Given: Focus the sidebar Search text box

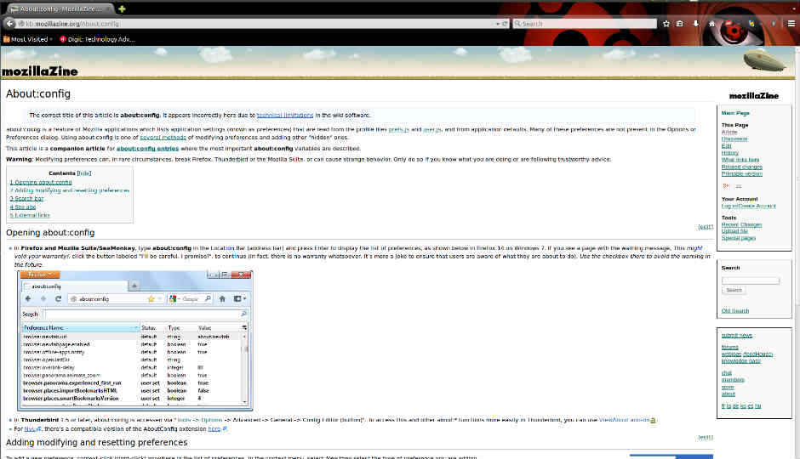Looking at the screenshot, I should point(751,280).
